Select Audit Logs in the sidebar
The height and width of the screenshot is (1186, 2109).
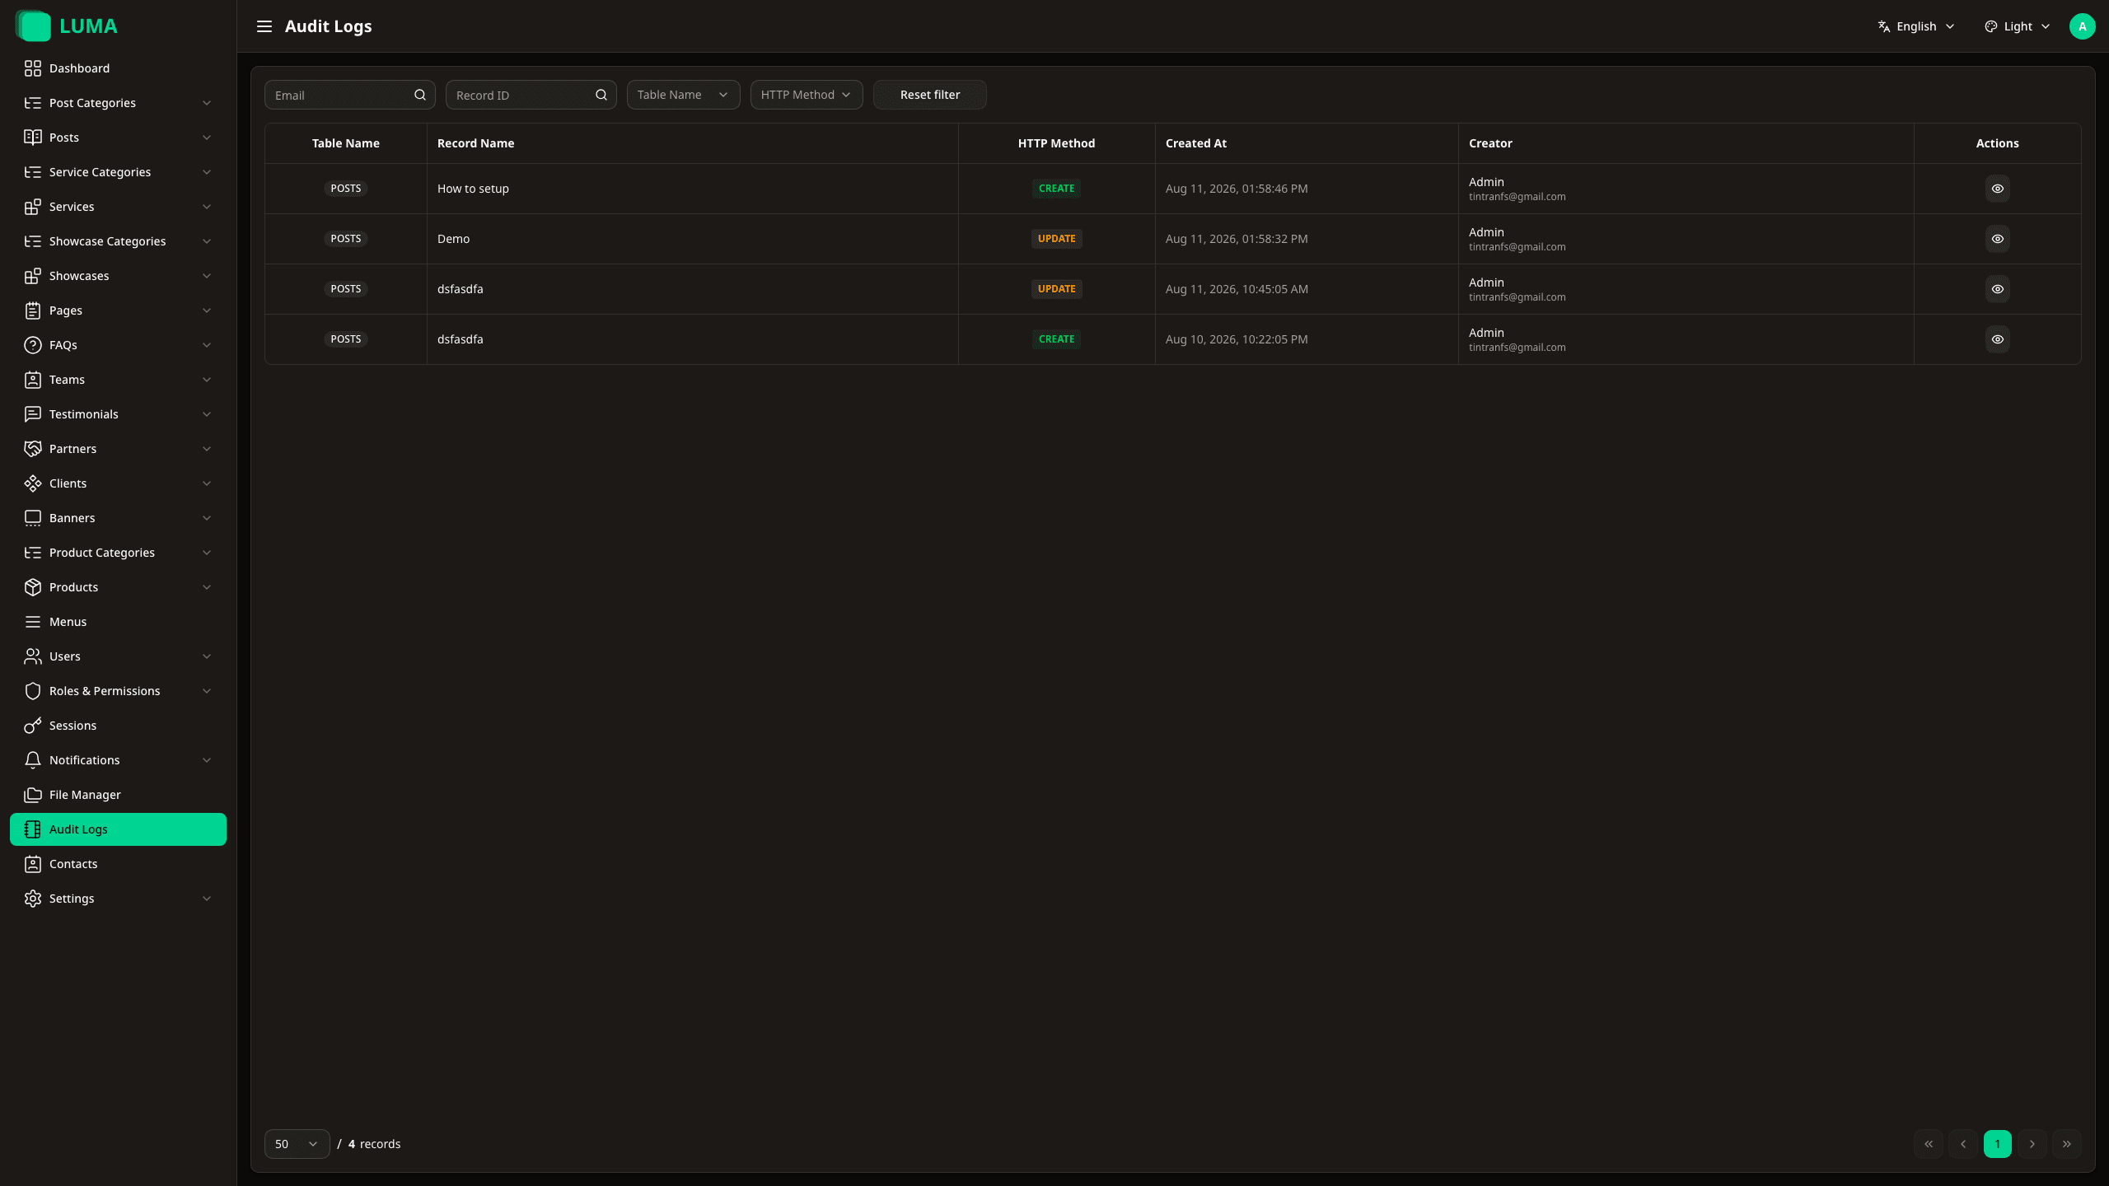point(118,829)
